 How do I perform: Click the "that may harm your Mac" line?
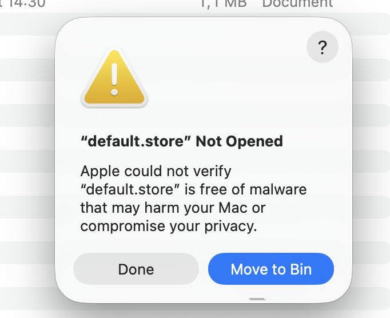click(x=173, y=207)
